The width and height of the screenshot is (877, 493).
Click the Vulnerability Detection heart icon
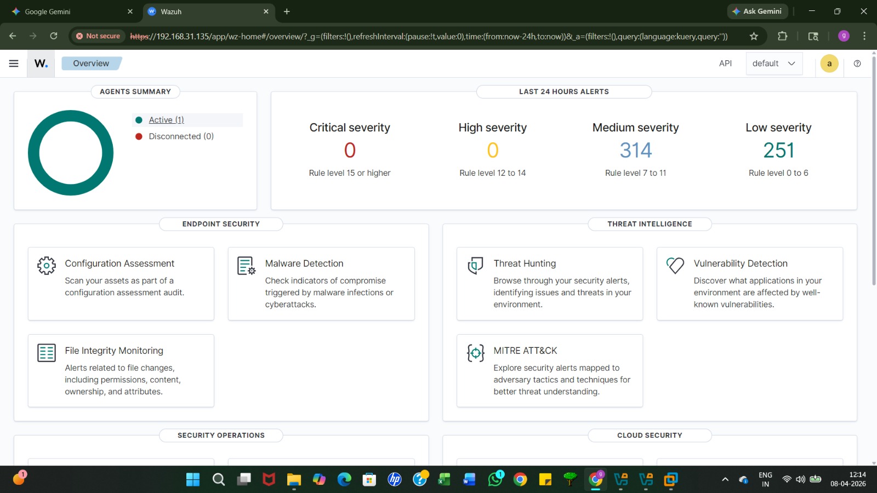[x=675, y=266]
